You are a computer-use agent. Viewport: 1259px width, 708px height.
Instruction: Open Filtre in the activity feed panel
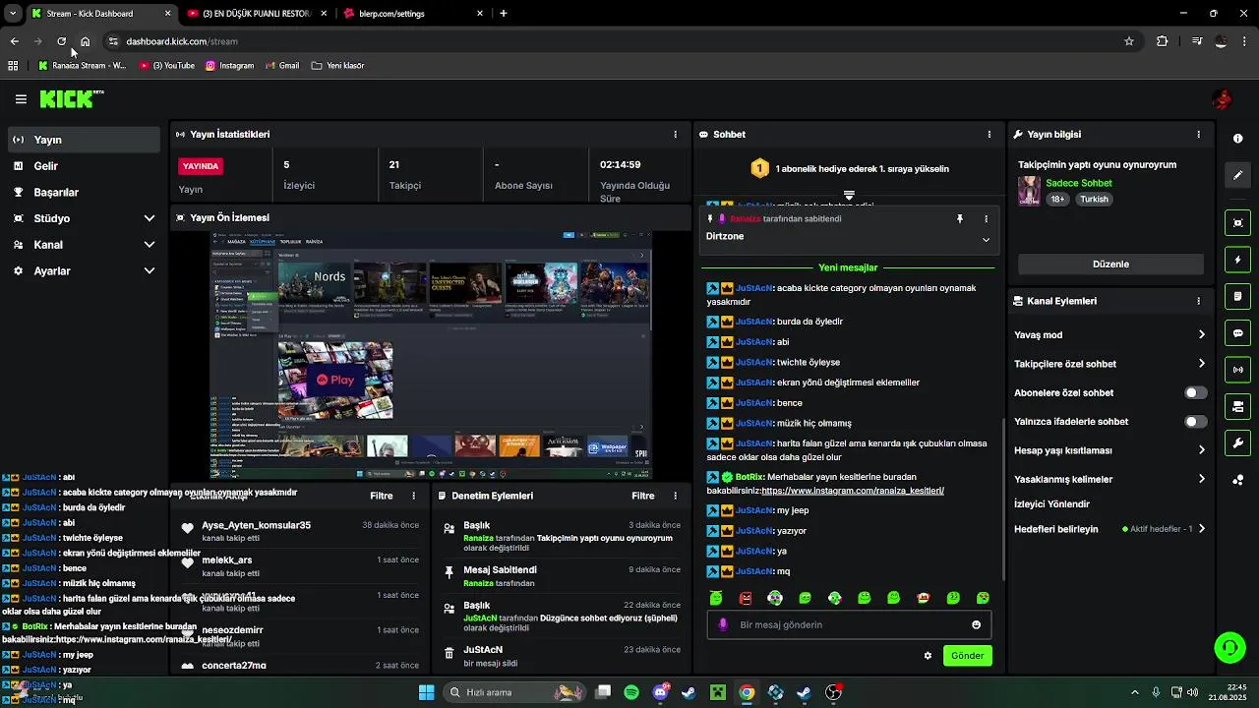coord(382,496)
